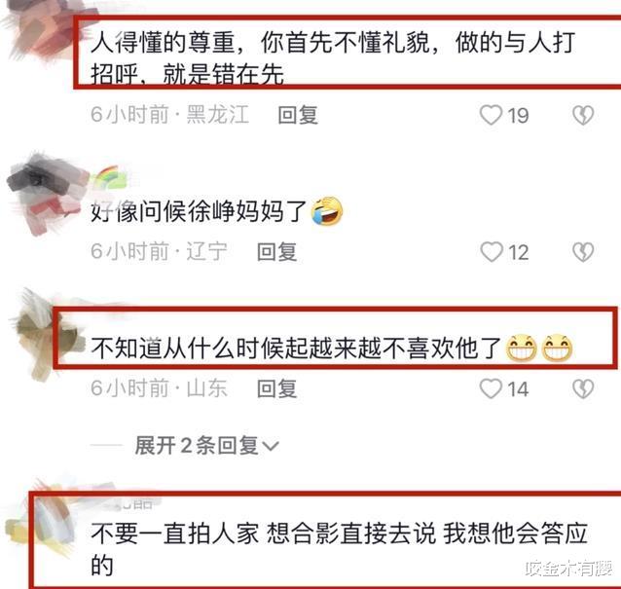Screen dimensions: 621x589
Task: Tap laughing-crying emoji in 徐峥妈妈 comment
Action: pyautogui.click(x=327, y=211)
